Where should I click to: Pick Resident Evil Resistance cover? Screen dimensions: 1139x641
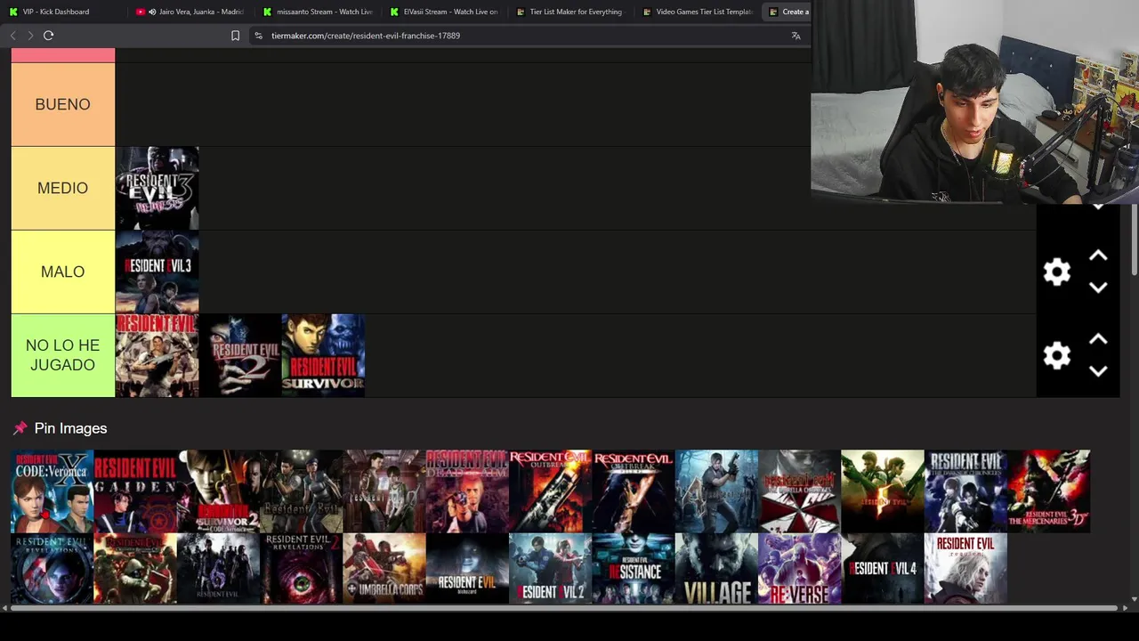pos(633,569)
